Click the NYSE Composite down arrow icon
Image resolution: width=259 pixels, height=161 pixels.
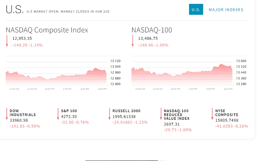point(212,114)
